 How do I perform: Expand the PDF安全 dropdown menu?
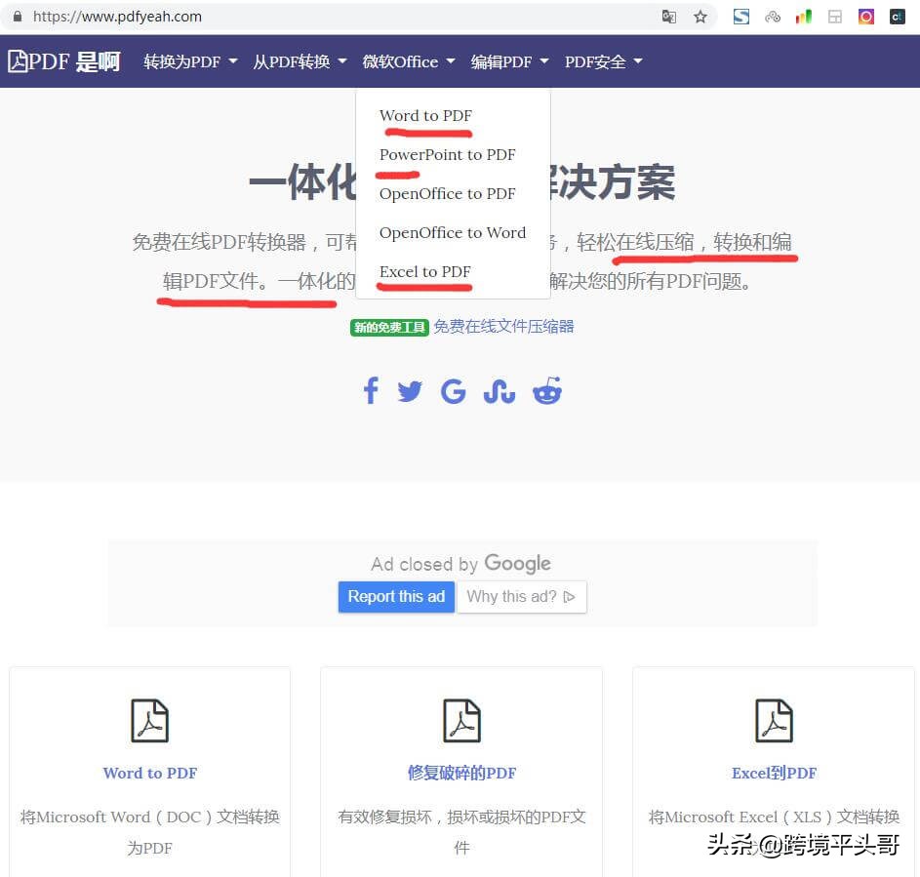tap(604, 61)
